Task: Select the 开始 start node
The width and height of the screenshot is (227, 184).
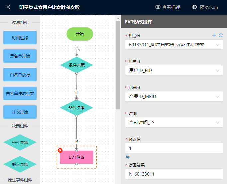Action: tap(80, 34)
